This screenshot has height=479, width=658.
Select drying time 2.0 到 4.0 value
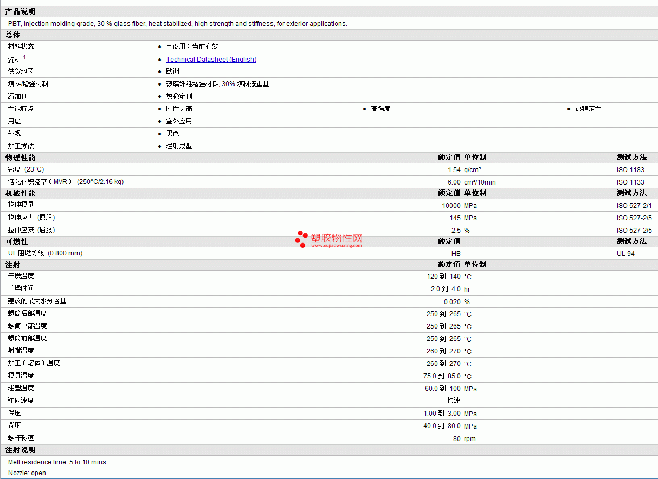tap(446, 289)
